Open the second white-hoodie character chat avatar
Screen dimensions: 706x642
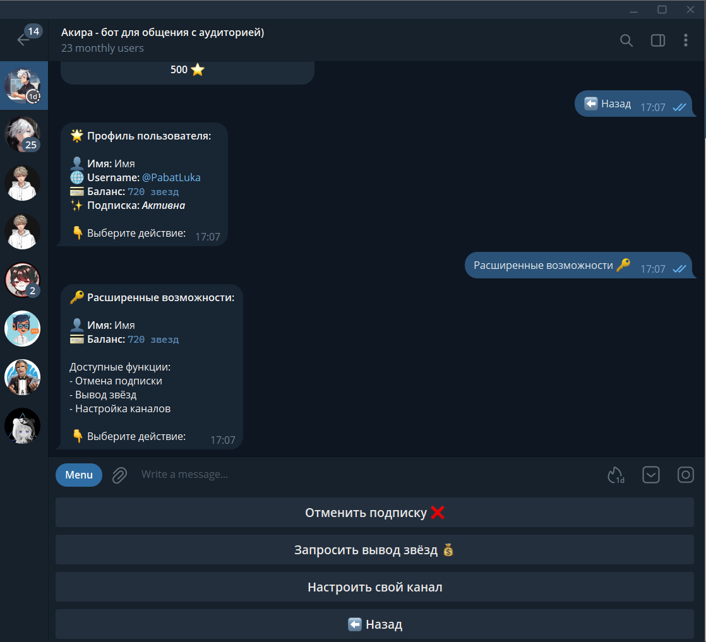click(x=23, y=232)
